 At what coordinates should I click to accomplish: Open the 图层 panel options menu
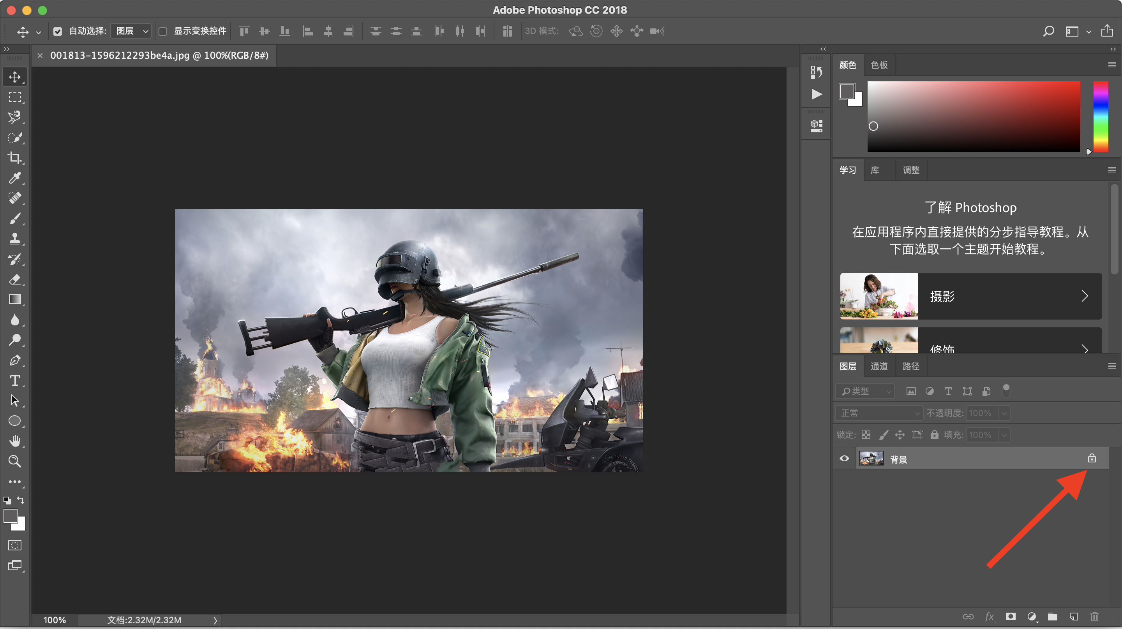(1112, 365)
